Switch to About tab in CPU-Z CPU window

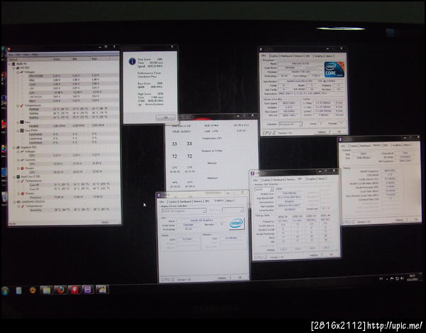click(329, 56)
